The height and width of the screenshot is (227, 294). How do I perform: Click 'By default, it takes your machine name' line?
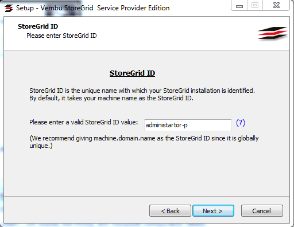pyautogui.click(x=111, y=98)
